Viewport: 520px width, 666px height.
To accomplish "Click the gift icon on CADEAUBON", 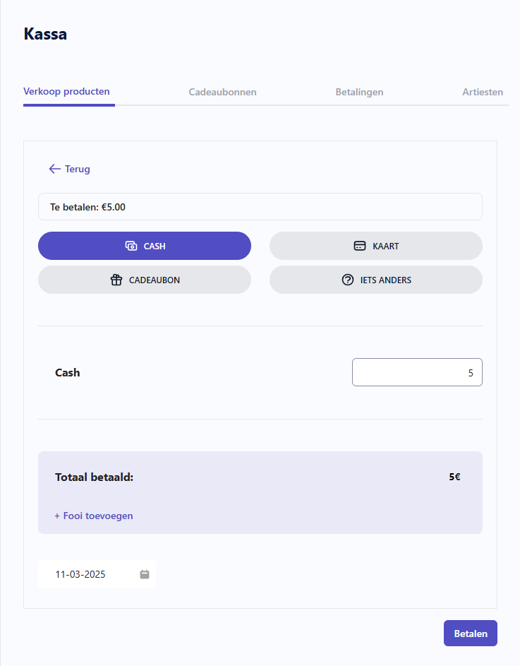I will point(116,280).
